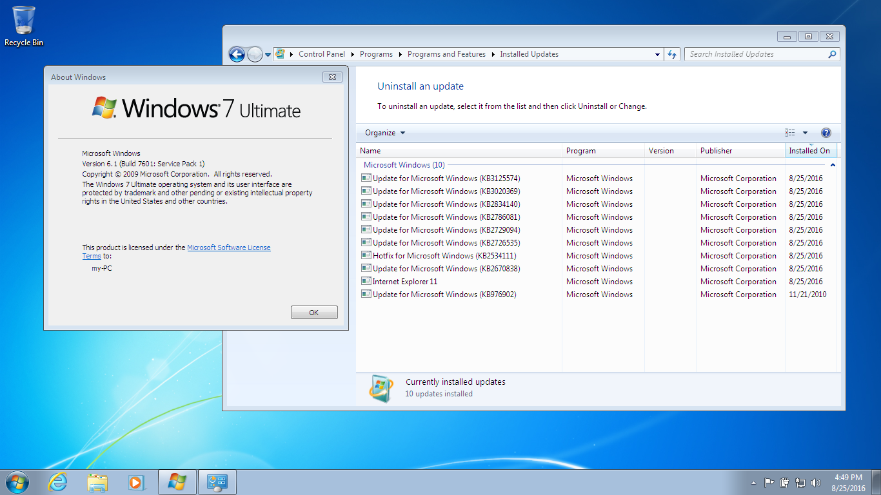Click the Control Panel breadcrumb
Viewport: 881px width, 495px height.
322,54
